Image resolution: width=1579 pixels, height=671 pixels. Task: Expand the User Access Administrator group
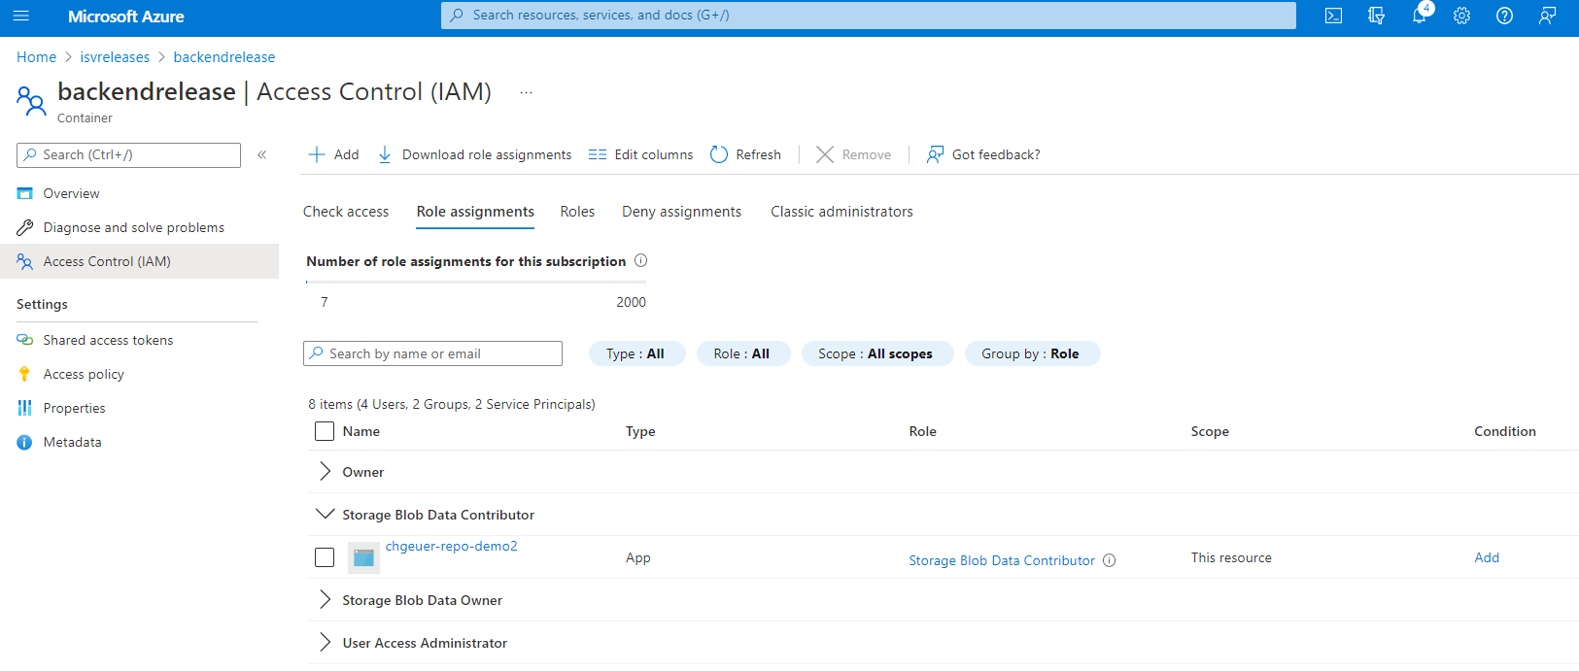[x=325, y=643]
